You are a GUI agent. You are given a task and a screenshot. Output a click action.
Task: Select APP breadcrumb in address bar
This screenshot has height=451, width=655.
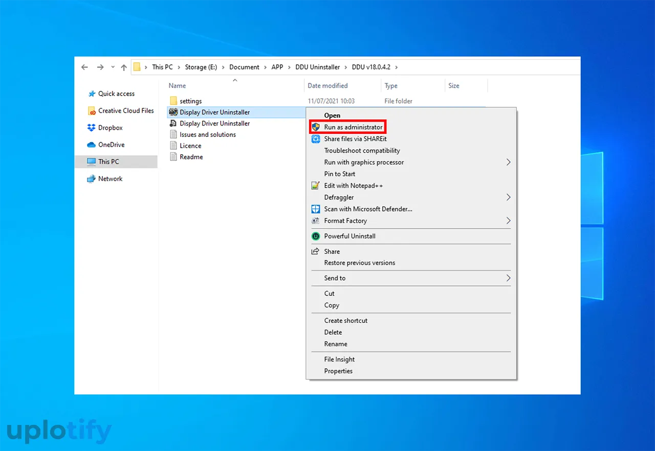pos(277,67)
